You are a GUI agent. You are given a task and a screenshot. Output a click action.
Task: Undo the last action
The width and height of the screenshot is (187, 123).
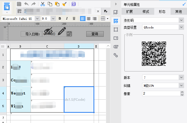(26, 4)
